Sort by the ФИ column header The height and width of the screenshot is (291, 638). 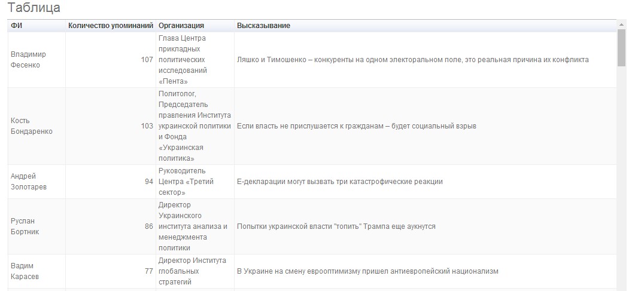pos(17,26)
